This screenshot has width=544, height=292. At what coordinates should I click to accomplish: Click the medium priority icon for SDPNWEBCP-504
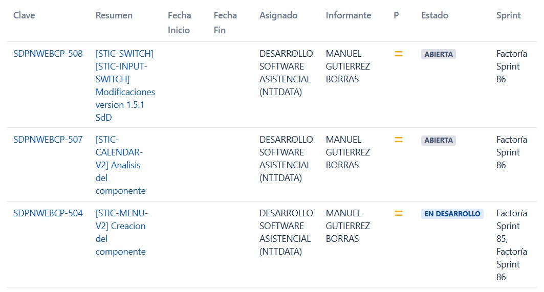(x=398, y=213)
